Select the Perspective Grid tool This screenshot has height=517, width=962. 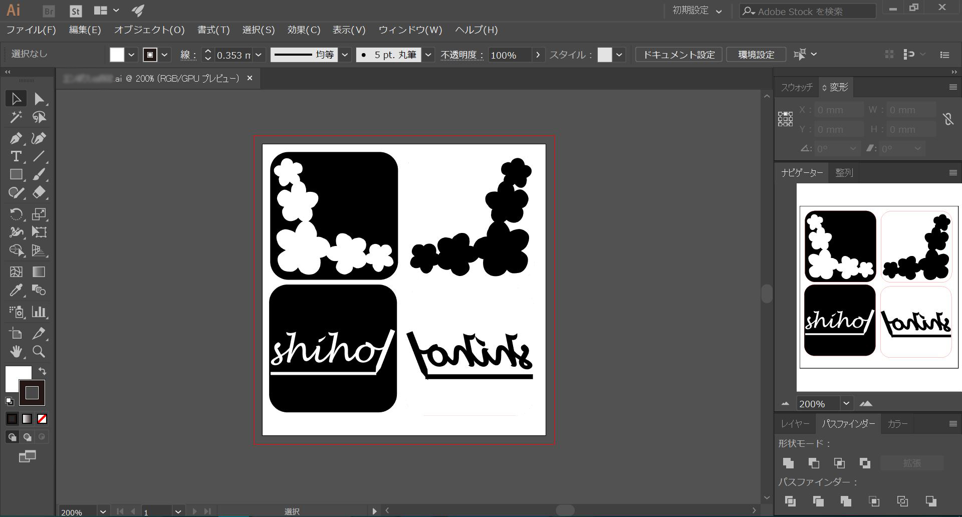[x=39, y=250]
